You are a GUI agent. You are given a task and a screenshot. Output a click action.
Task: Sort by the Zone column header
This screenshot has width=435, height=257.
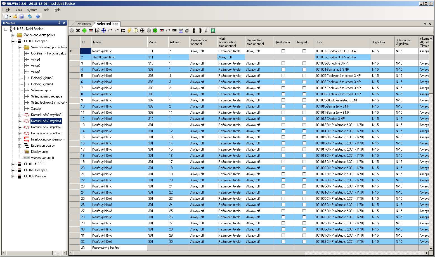tap(158, 42)
